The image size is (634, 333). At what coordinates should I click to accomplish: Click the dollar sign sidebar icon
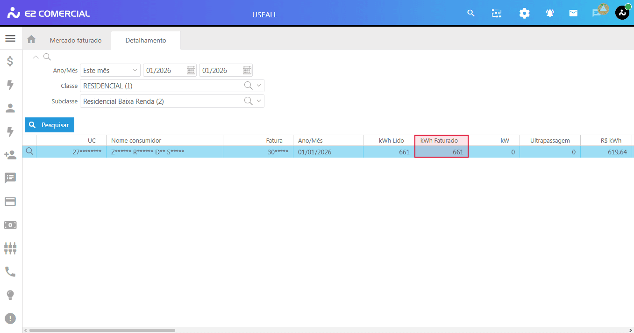(x=10, y=61)
